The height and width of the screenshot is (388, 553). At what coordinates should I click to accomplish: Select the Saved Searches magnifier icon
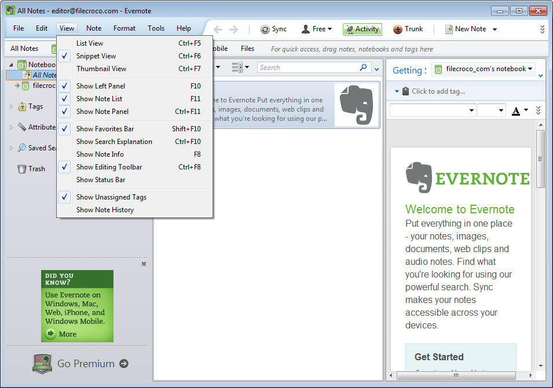point(22,148)
